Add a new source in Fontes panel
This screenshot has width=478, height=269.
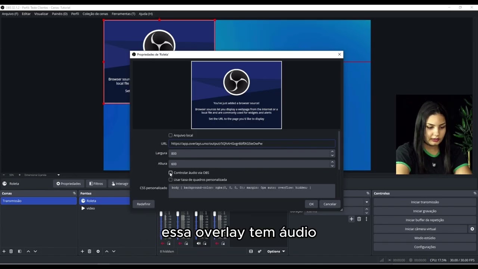point(82,251)
